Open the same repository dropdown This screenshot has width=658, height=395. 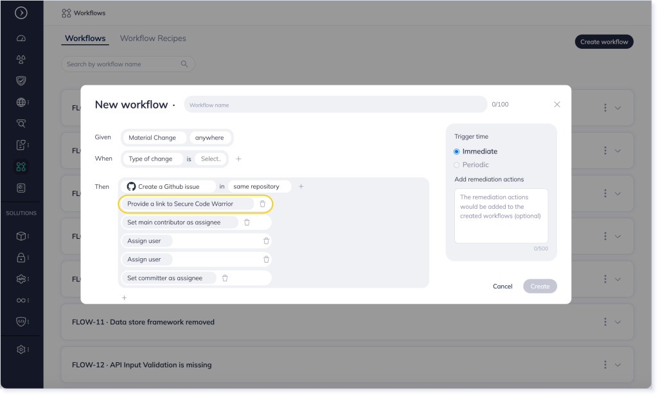coord(260,187)
